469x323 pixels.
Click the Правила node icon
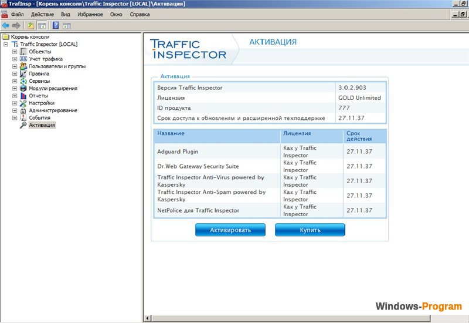point(23,73)
